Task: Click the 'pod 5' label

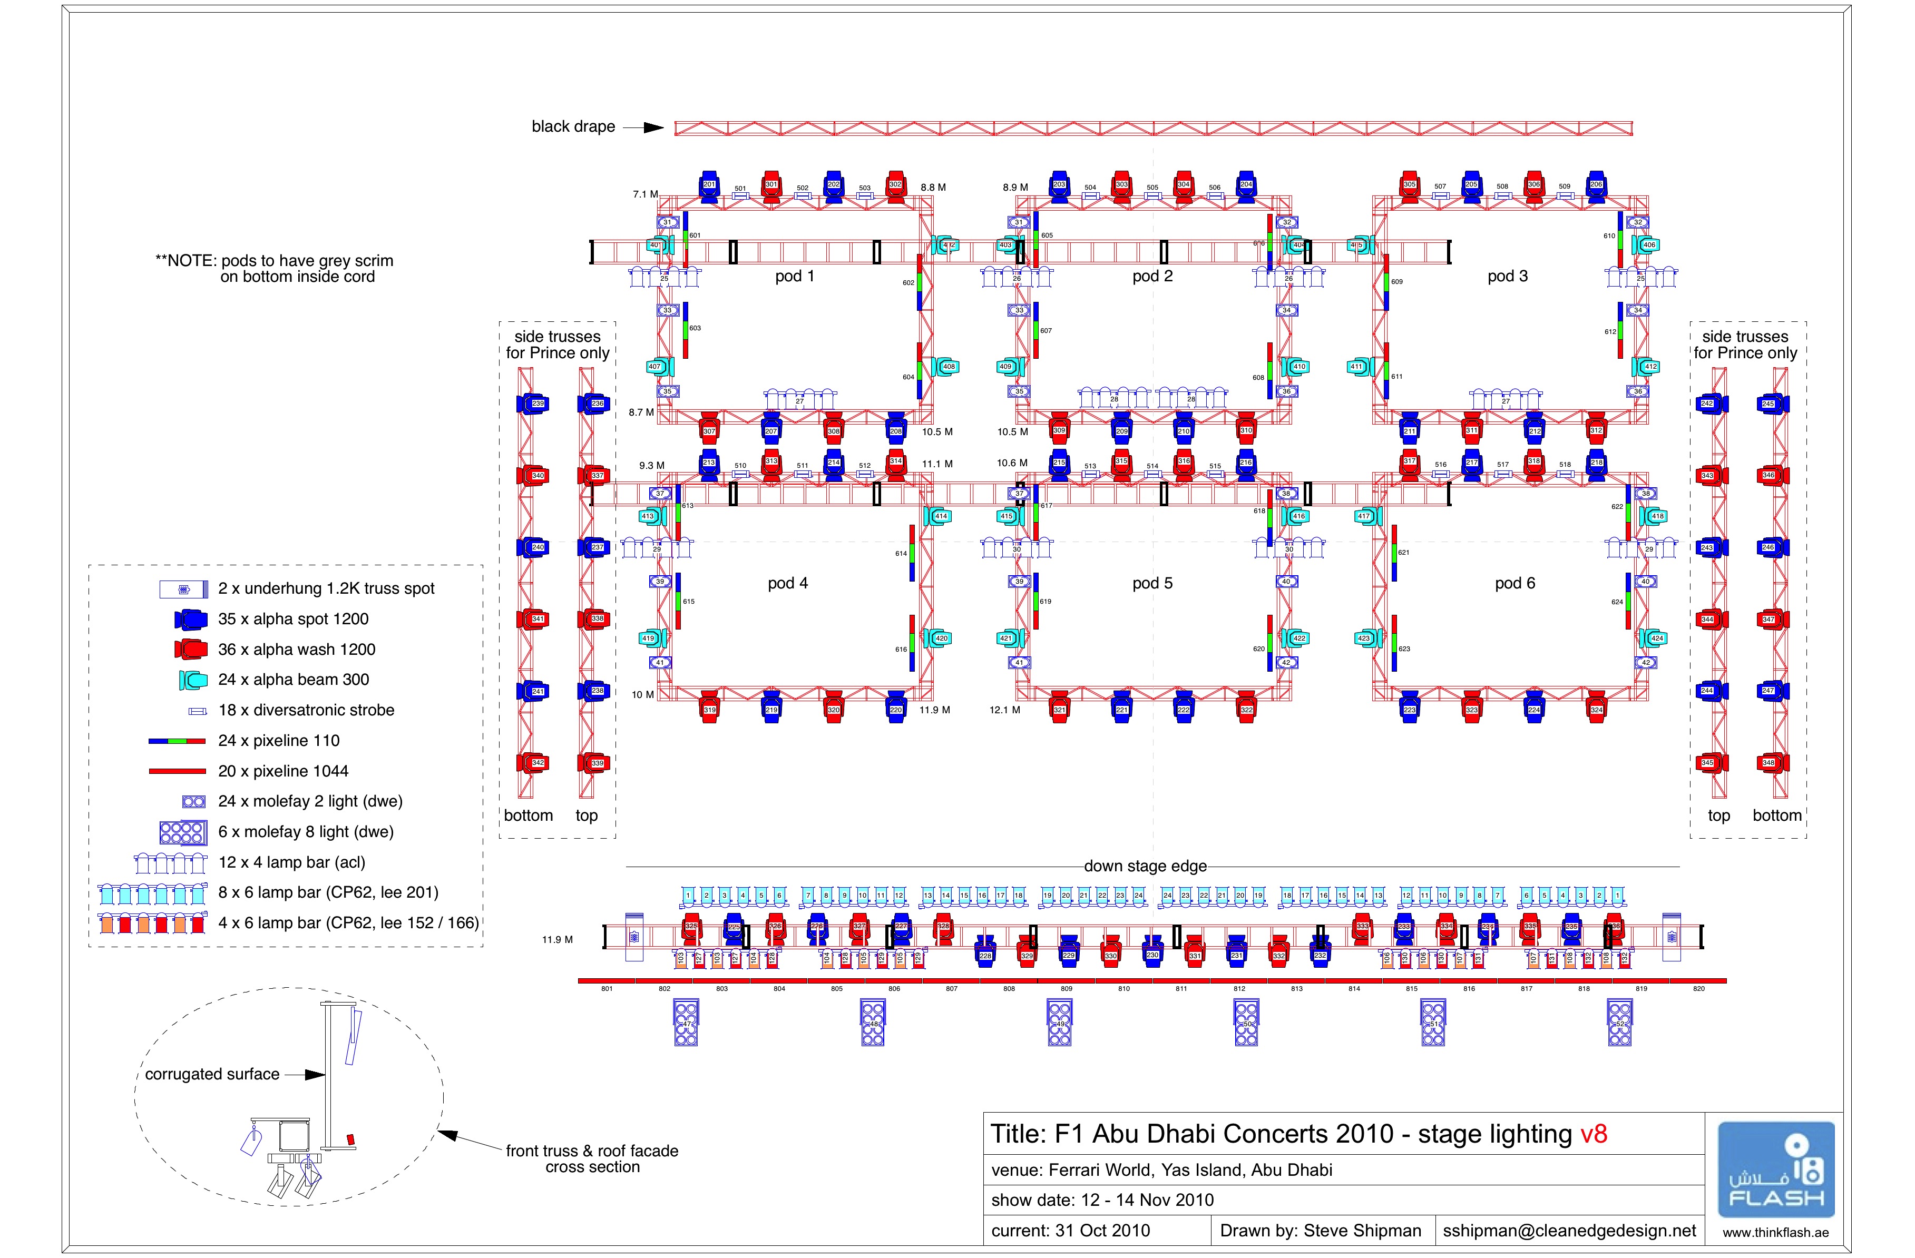Action: [x=1152, y=583]
